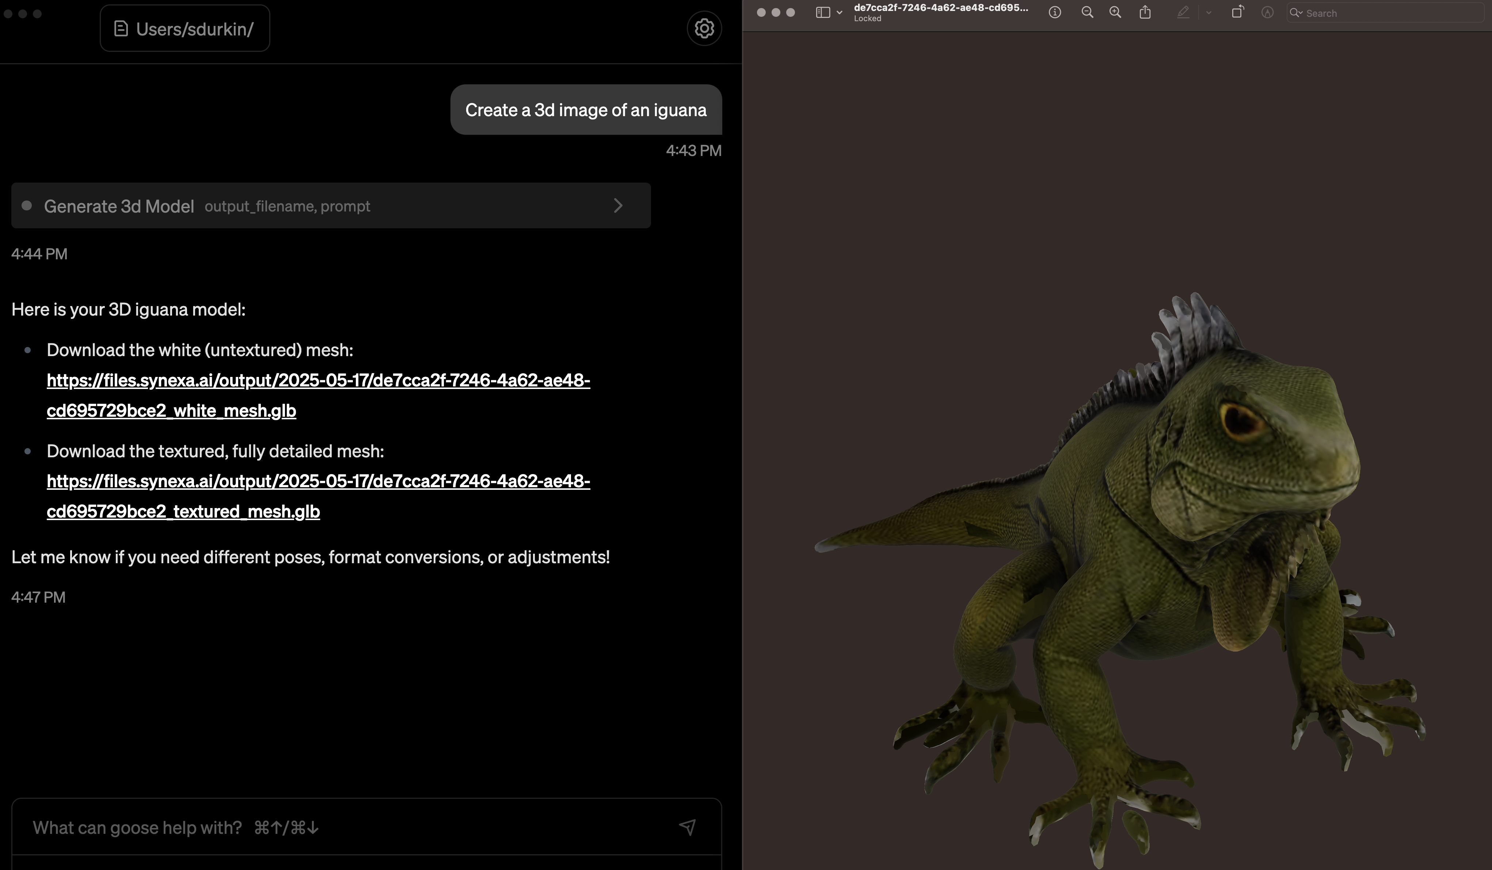Toggle the Preview sidebar view button
Viewport: 1492px width, 870px height.
pos(822,12)
